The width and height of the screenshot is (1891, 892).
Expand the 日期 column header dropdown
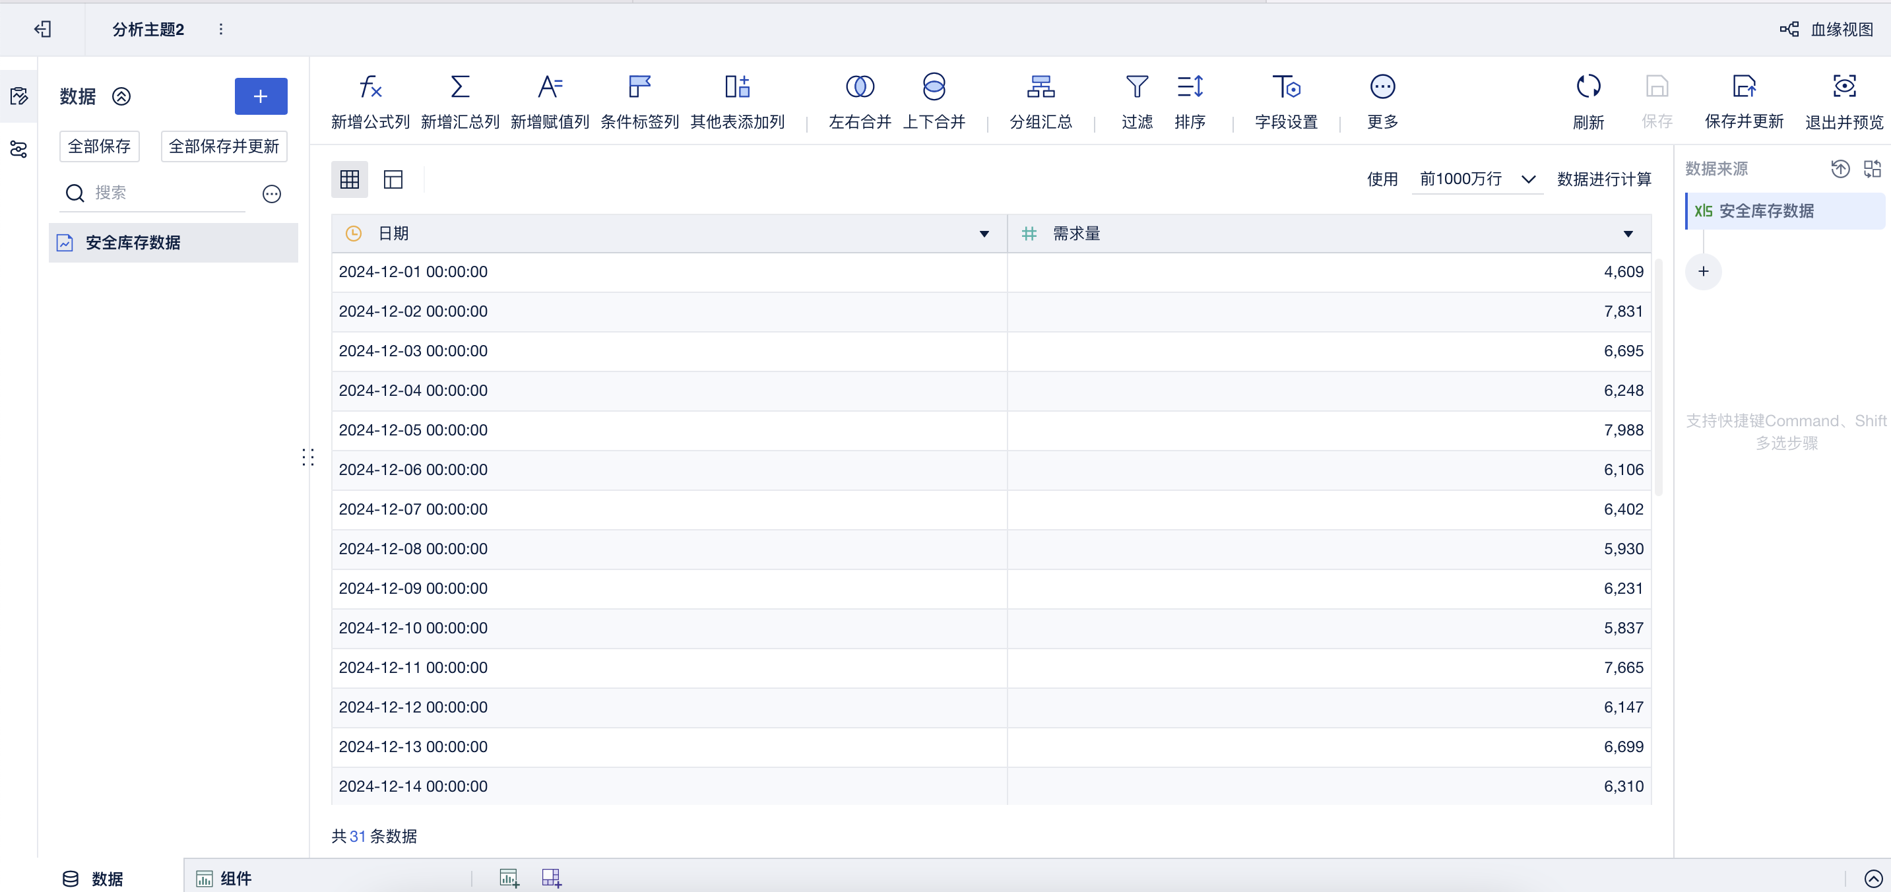click(984, 234)
